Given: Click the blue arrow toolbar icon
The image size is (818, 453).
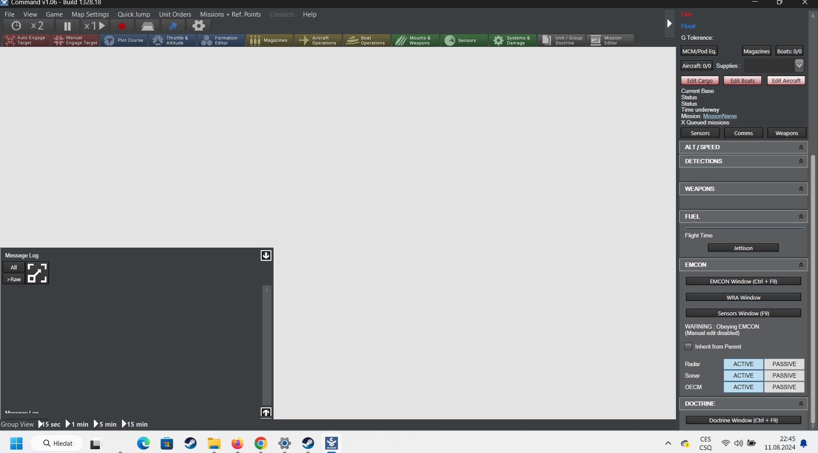Looking at the screenshot, I should pos(173,26).
